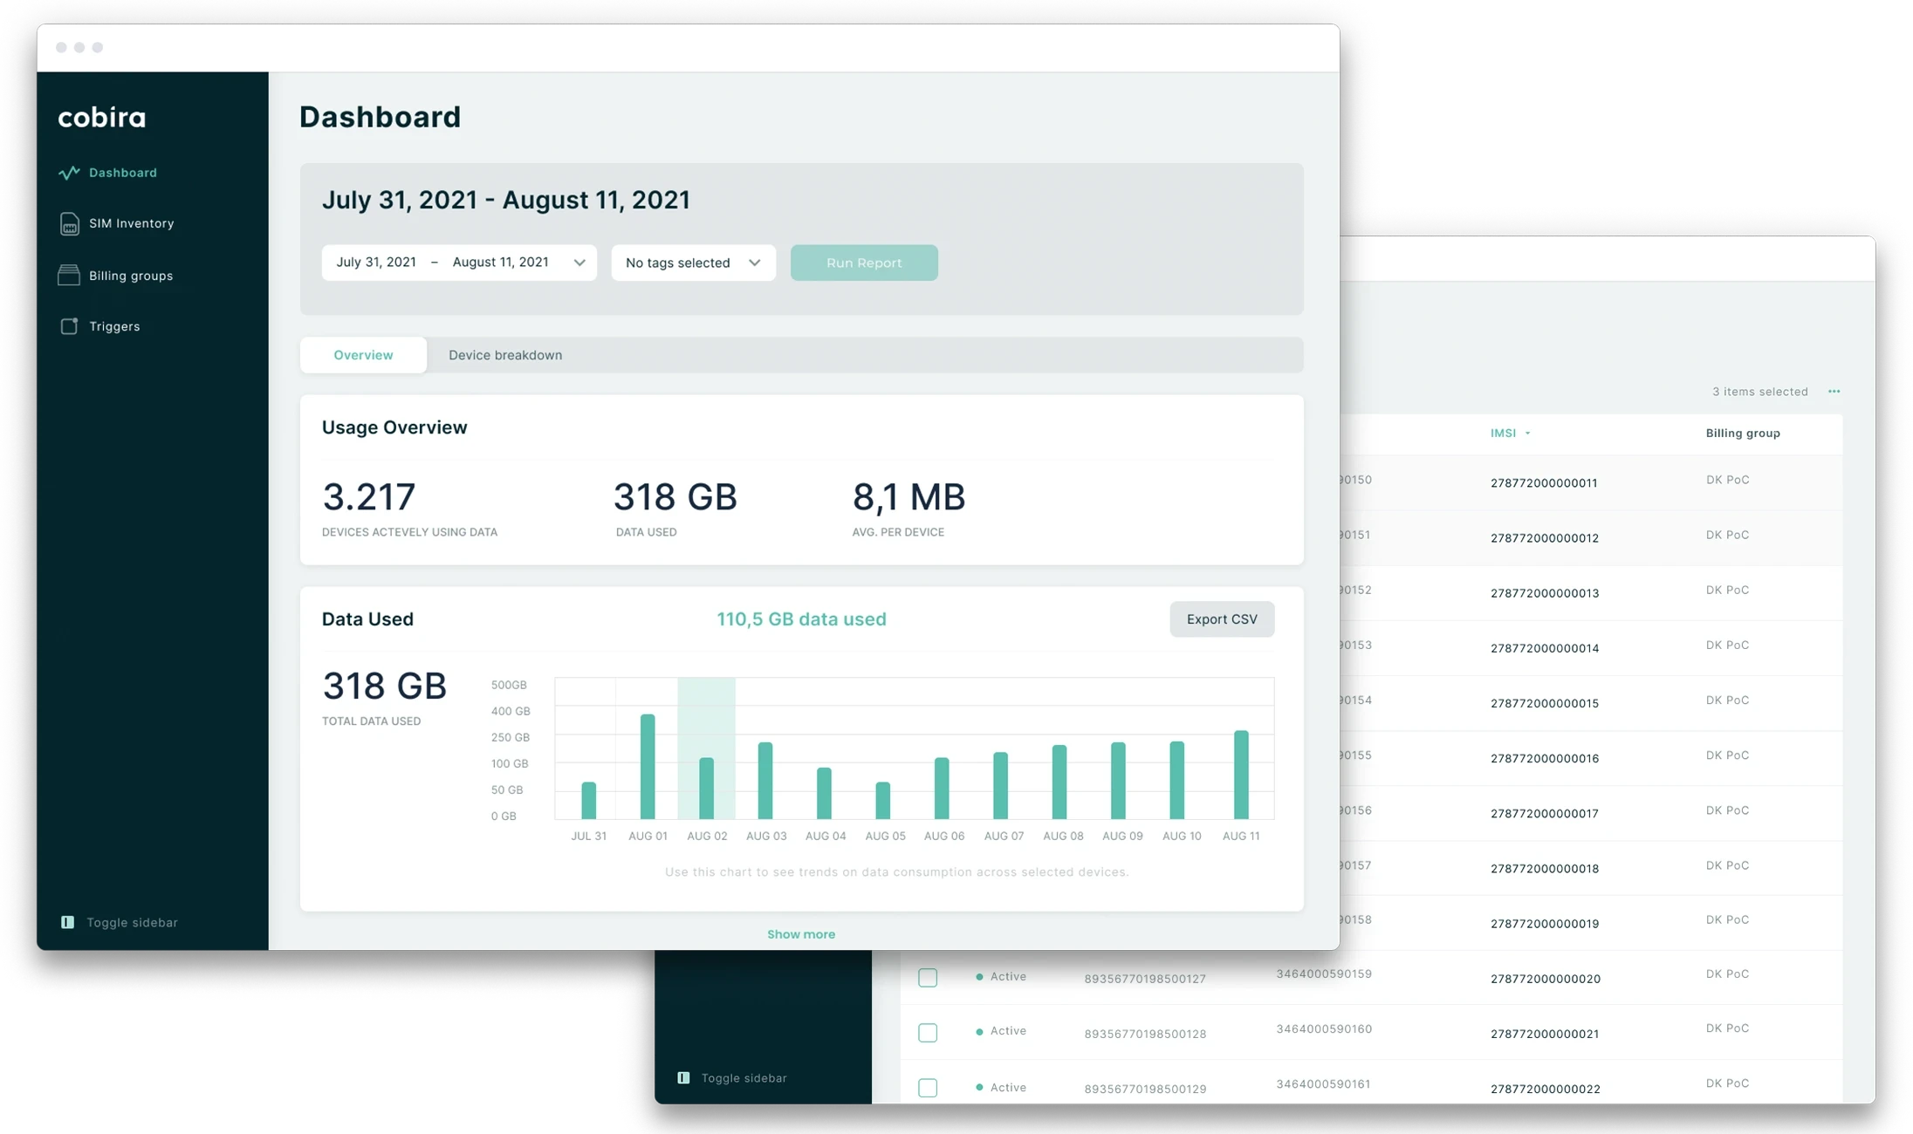Click Toggle sidebar icon in background SIM window
The height and width of the screenshot is (1134, 1913).
point(683,1078)
